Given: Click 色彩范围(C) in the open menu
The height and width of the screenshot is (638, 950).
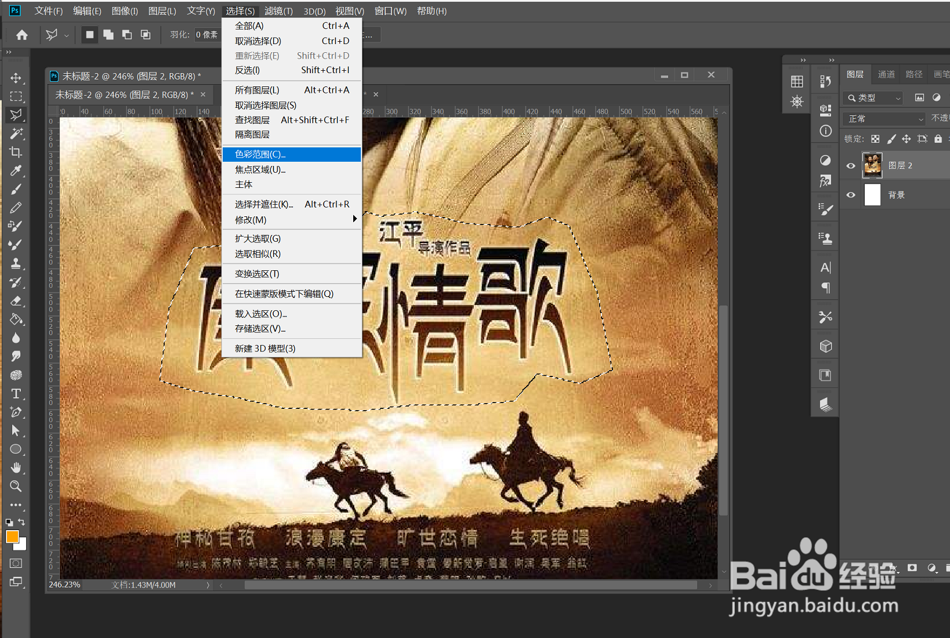Looking at the screenshot, I should tap(260, 154).
